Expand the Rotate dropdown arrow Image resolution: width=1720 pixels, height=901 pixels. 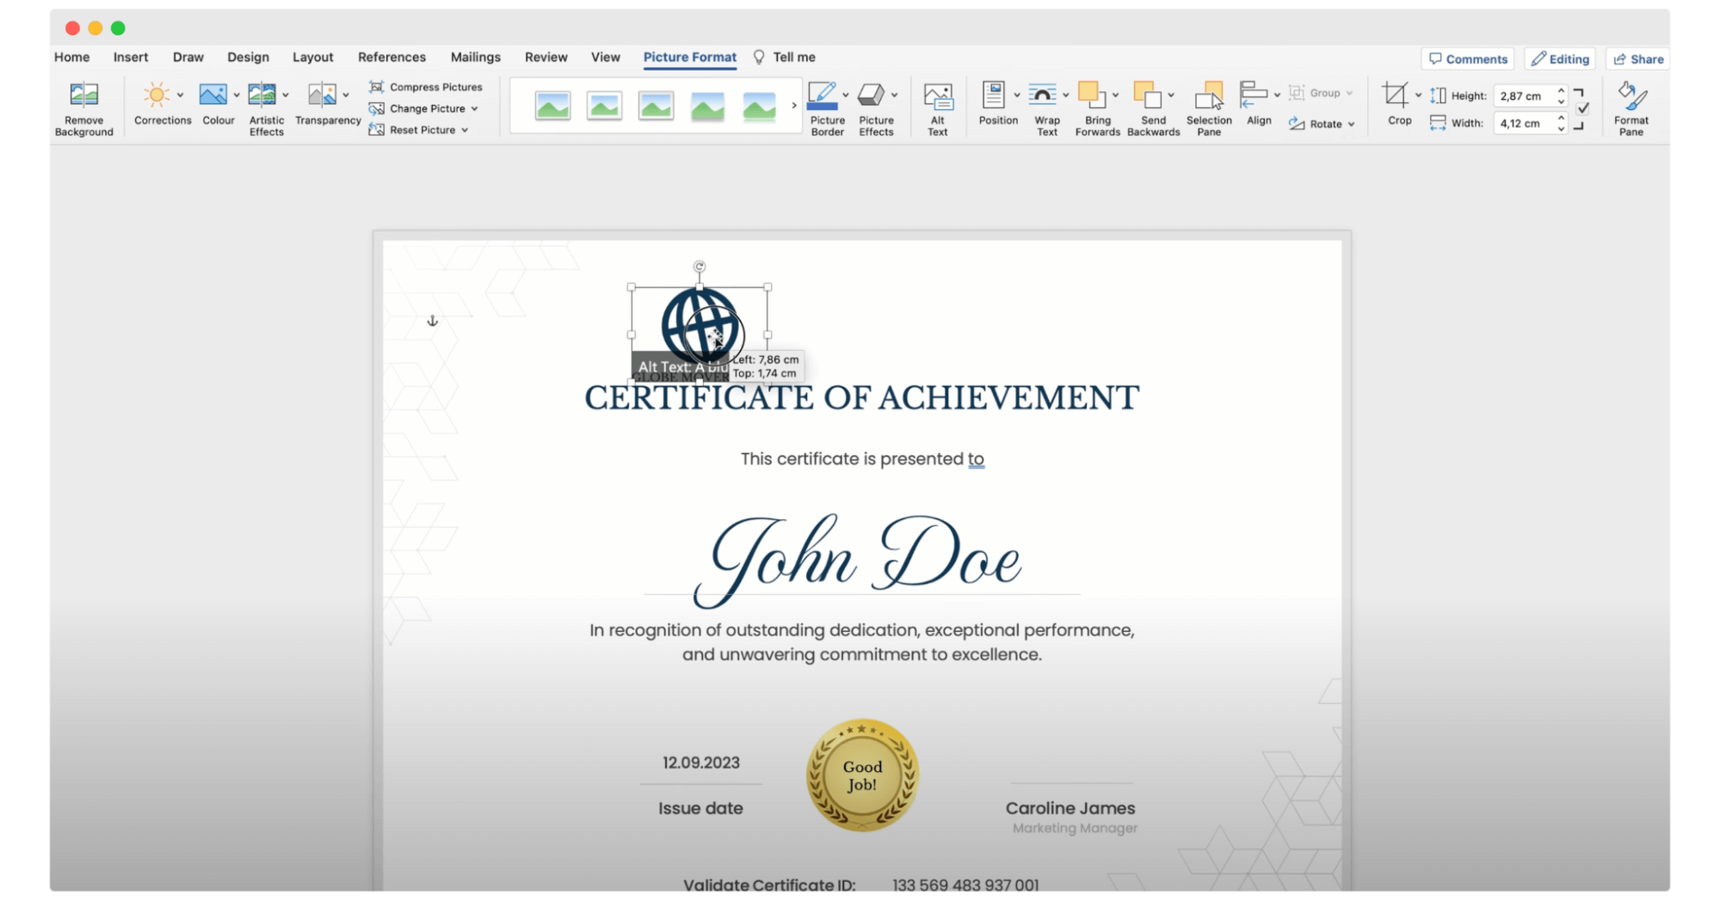(x=1351, y=125)
